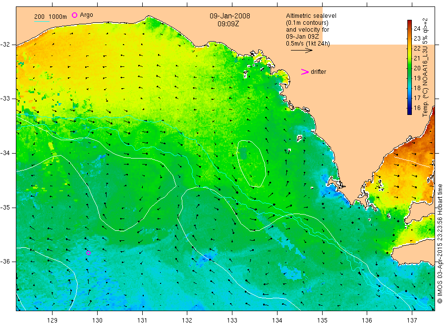Click the longitude axis label '133'
This screenshot has height=327, width=446.
pyautogui.click(x=232, y=321)
